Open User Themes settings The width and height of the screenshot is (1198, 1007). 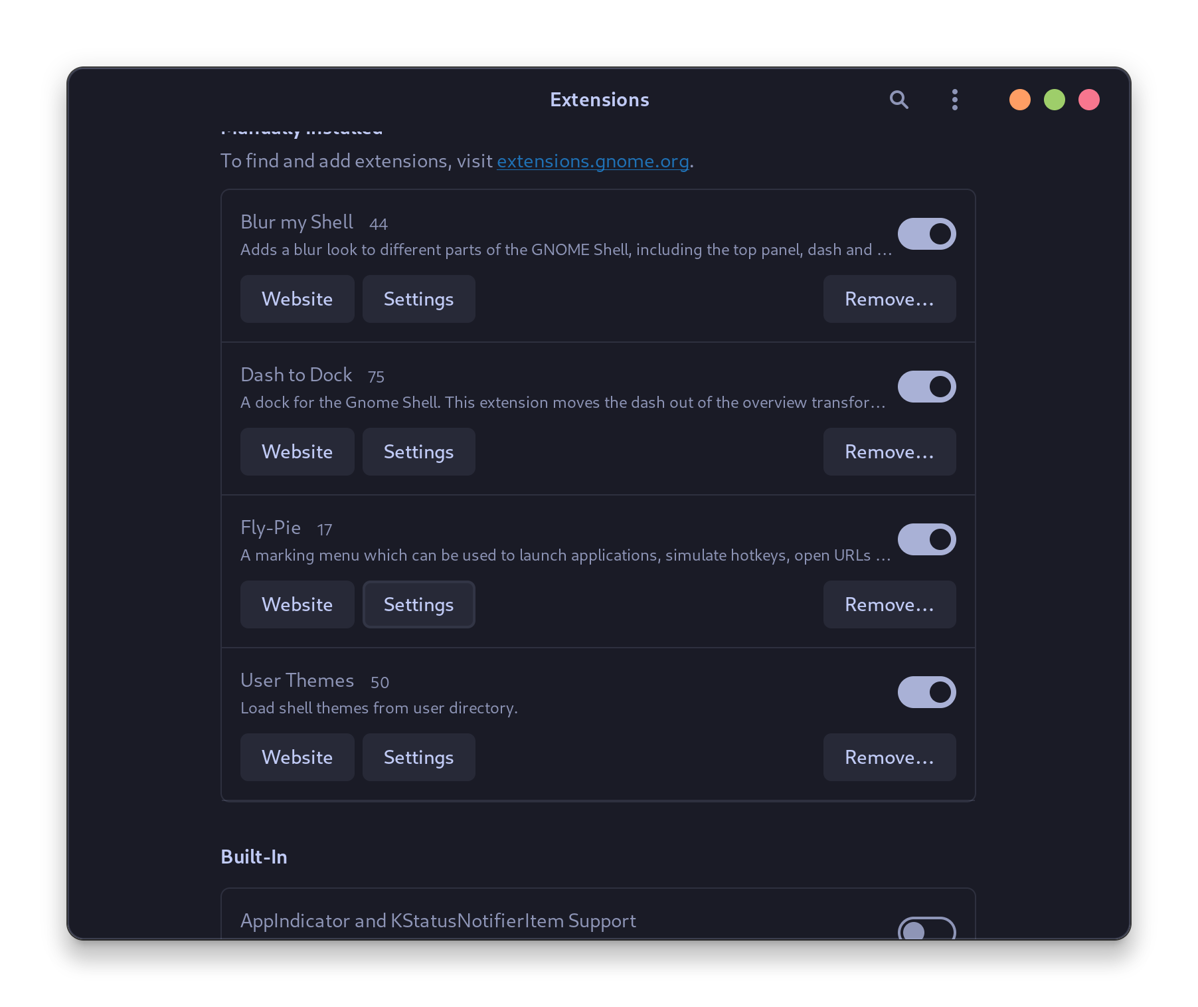tap(418, 757)
